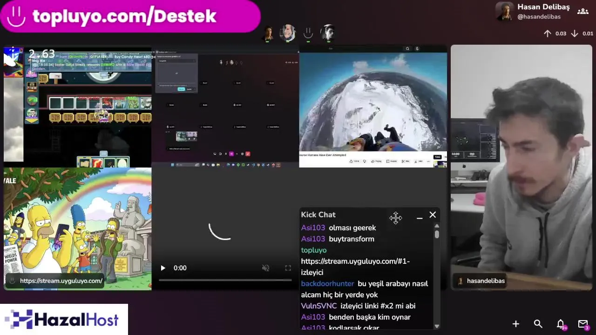Click the Windows Start icon in the shared screen taskbar
Screen dimensions: 596x335
point(172,164)
